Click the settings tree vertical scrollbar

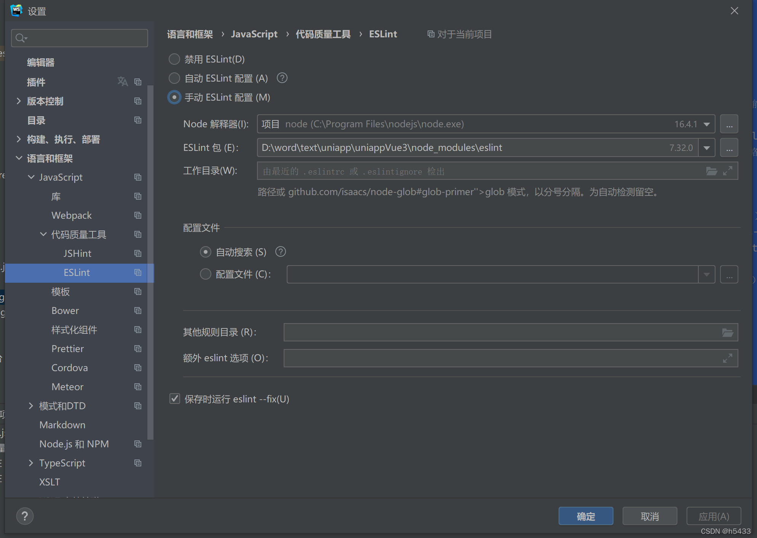tap(150, 263)
